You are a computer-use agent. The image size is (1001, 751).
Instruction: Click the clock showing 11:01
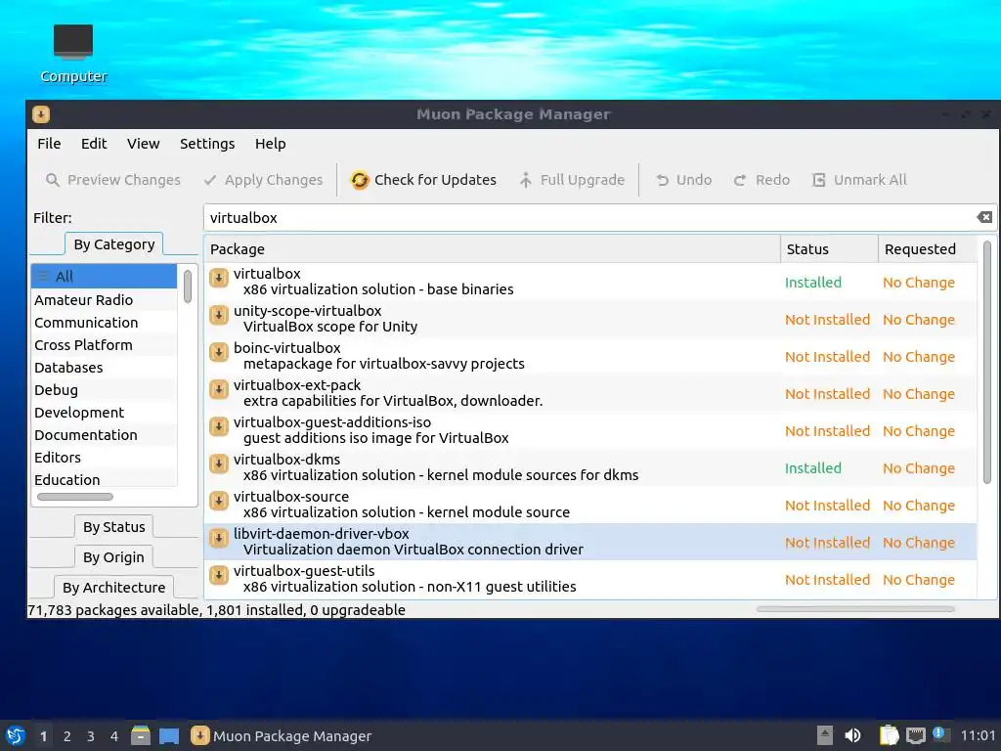[978, 735]
